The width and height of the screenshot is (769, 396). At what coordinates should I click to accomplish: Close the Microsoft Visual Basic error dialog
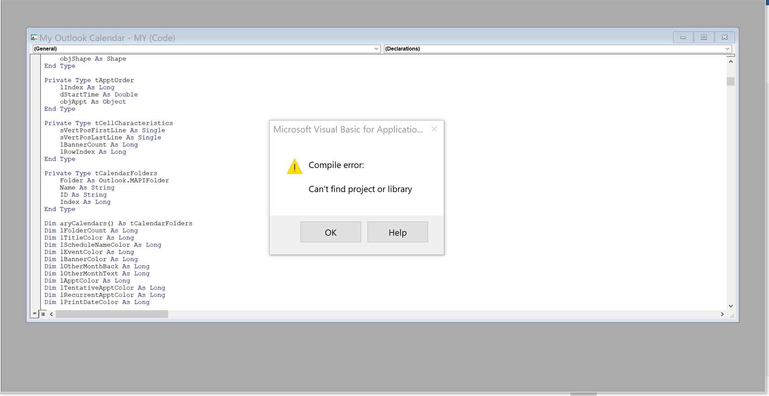(x=434, y=129)
